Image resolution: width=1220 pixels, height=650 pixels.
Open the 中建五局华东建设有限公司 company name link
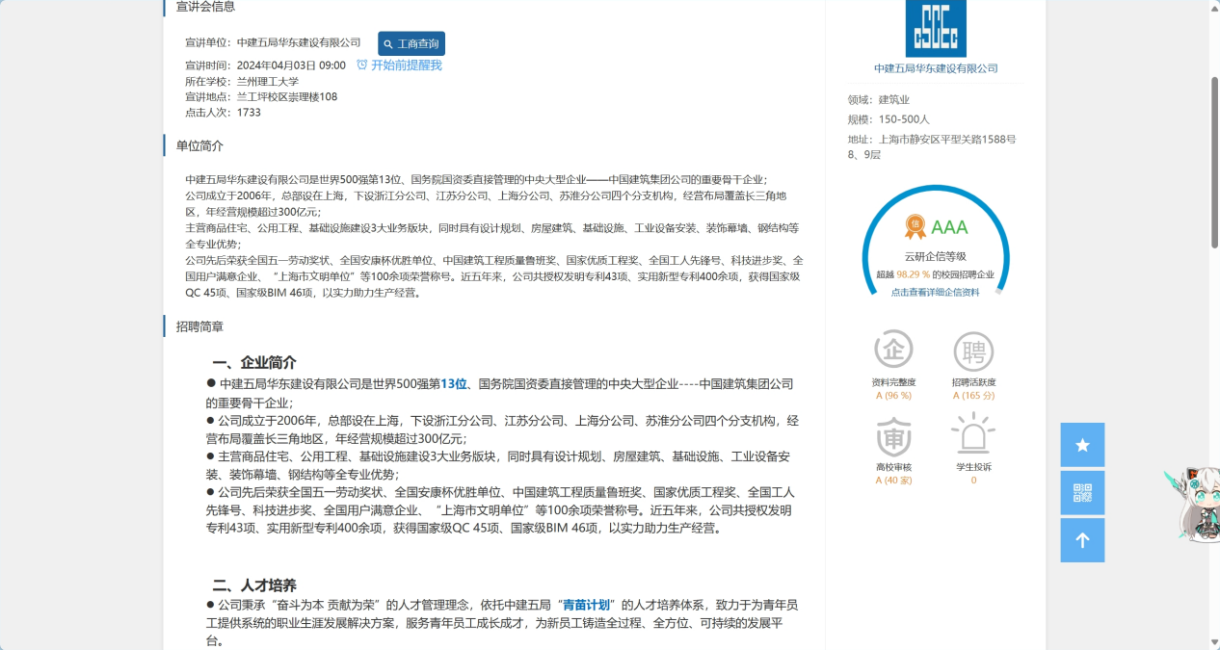935,68
